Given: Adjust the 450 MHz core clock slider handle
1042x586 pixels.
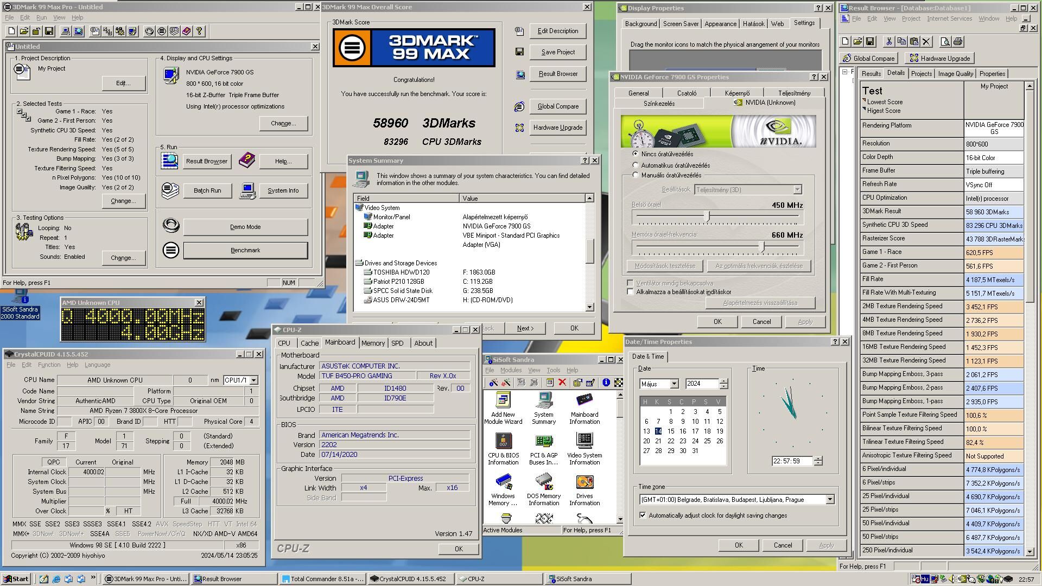Looking at the screenshot, I should click(707, 217).
